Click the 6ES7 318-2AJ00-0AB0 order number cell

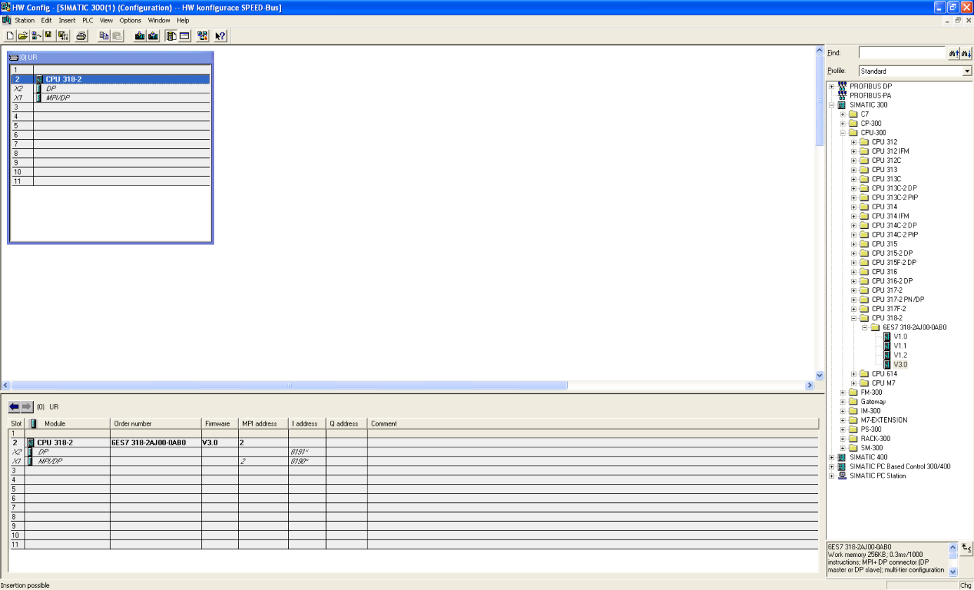[x=155, y=443]
